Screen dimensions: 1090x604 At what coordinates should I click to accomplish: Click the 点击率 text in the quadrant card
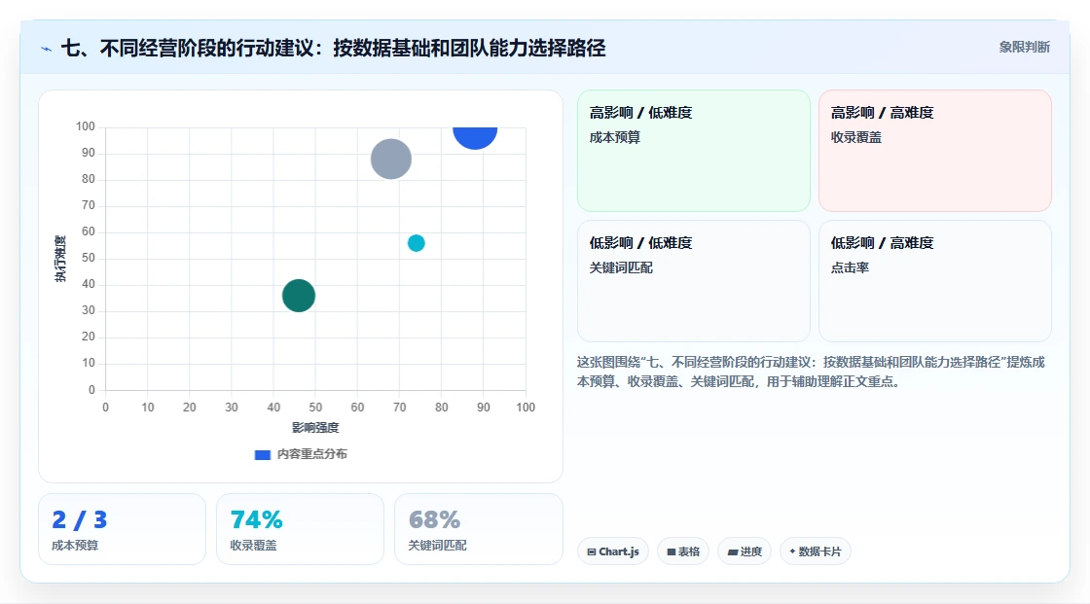tap(850, 267)
